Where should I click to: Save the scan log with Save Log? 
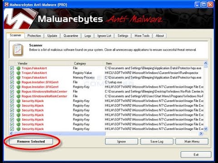(157, 141)
